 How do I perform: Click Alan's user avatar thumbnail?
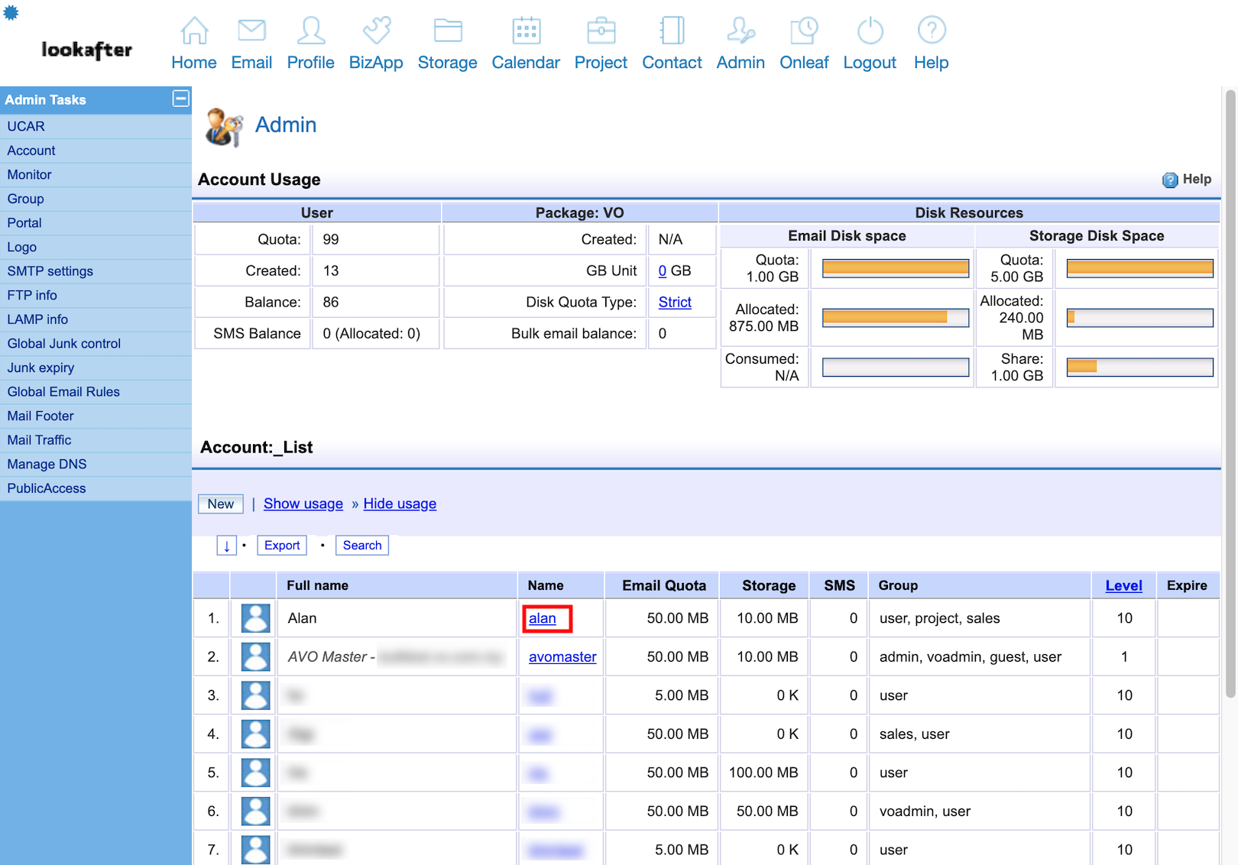(x=256, y=618)
